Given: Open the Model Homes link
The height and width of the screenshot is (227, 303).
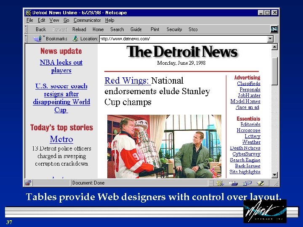Looking at the screenshot, I should coord(245,101).
